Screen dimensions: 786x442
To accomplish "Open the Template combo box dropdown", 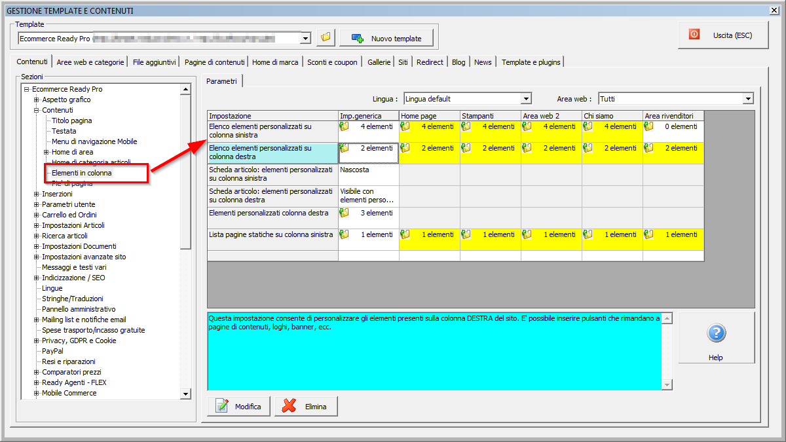I will point(305,39).
